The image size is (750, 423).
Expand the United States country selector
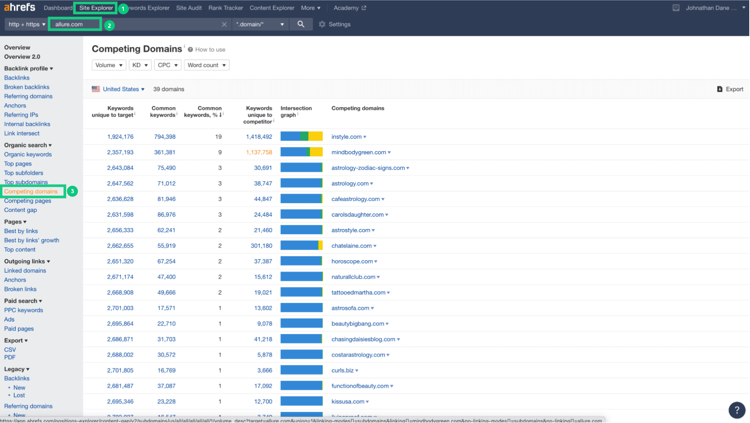tap(118, 89)
